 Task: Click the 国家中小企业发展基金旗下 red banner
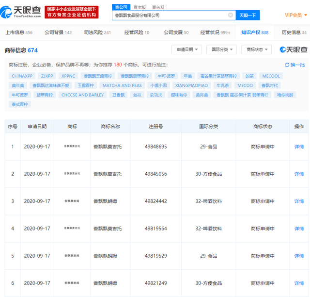(72, 12)
